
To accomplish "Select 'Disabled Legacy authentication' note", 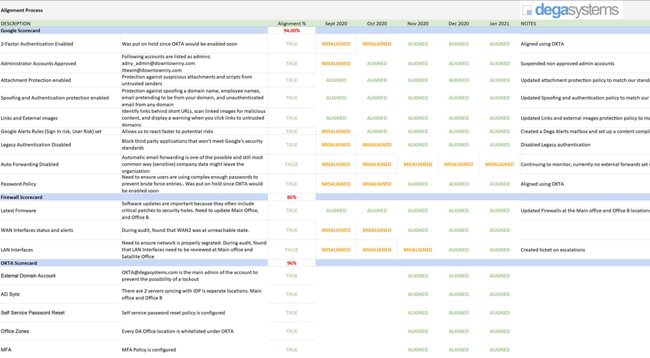I will [556, 145].
